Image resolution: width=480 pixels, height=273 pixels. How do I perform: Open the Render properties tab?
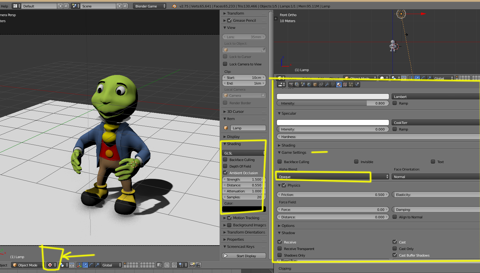291,85
